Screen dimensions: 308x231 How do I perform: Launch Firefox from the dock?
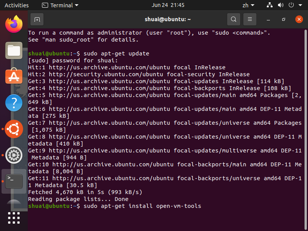click(x=13, y=24)
